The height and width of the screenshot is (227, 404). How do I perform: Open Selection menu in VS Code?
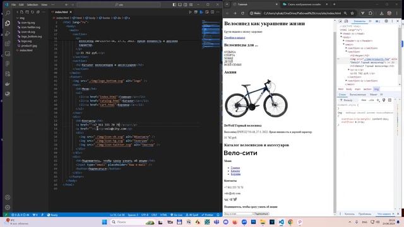(x=33, y=4)
